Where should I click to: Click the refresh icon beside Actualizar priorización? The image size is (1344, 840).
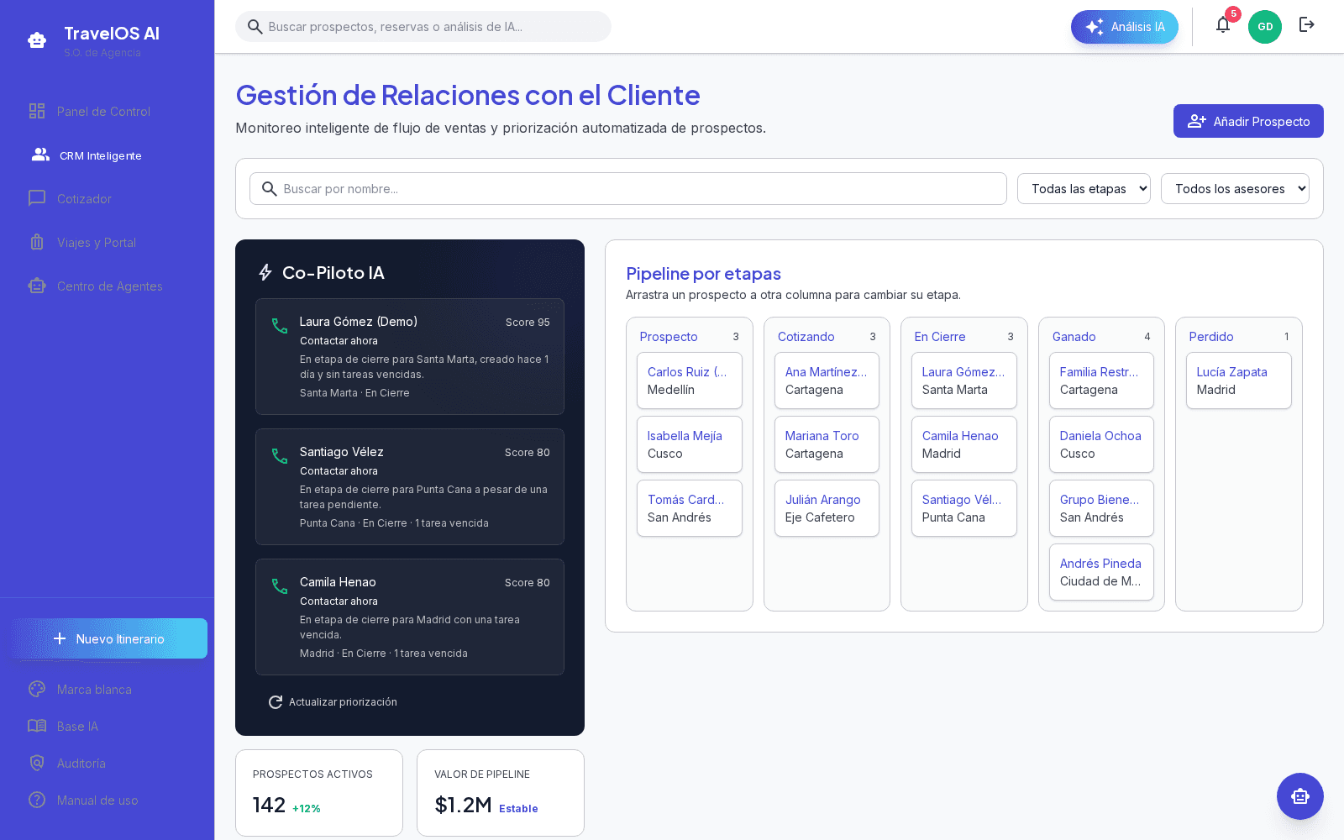tap(276, 702)
